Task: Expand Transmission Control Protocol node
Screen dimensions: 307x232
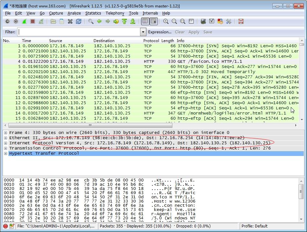Action: click(x=6, y=148)
